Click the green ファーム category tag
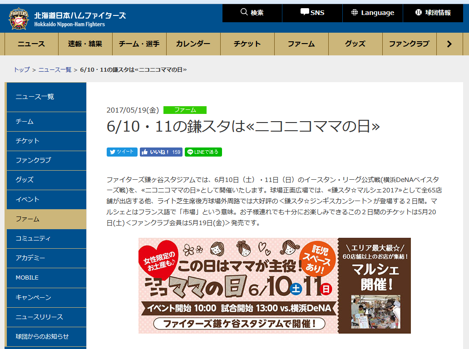 [x=185, y=110]
